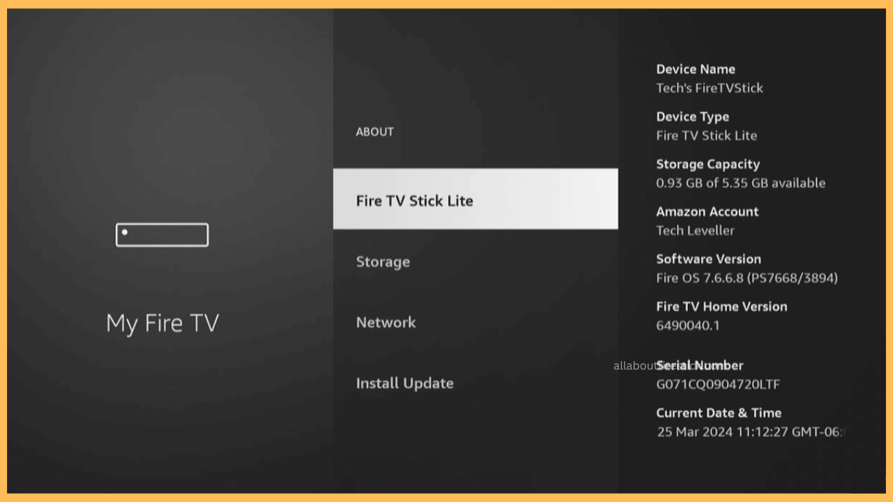Click the serial number G071CQ0904720LTF
The width and height of the screenshot is (893, 502).
click(718, 384)
